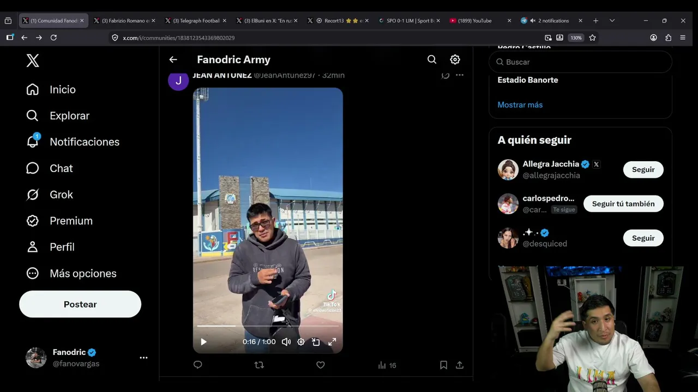Go back from Fanodric Army community
Viewport: 698px width, 392px height.
click(173, 59)
